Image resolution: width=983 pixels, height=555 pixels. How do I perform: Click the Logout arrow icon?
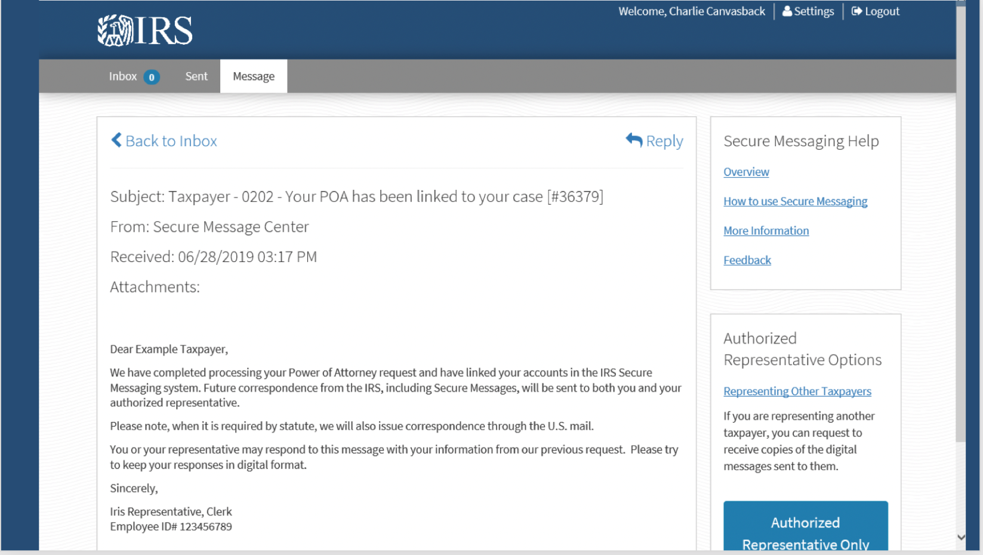(x=856, y=11)
